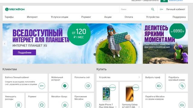
Task: Open the Выбрать тариф card title
Action: point(153,77)
